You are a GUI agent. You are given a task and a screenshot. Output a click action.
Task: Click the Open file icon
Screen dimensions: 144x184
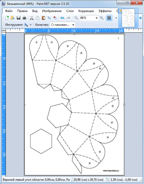[x=12, y=18]
